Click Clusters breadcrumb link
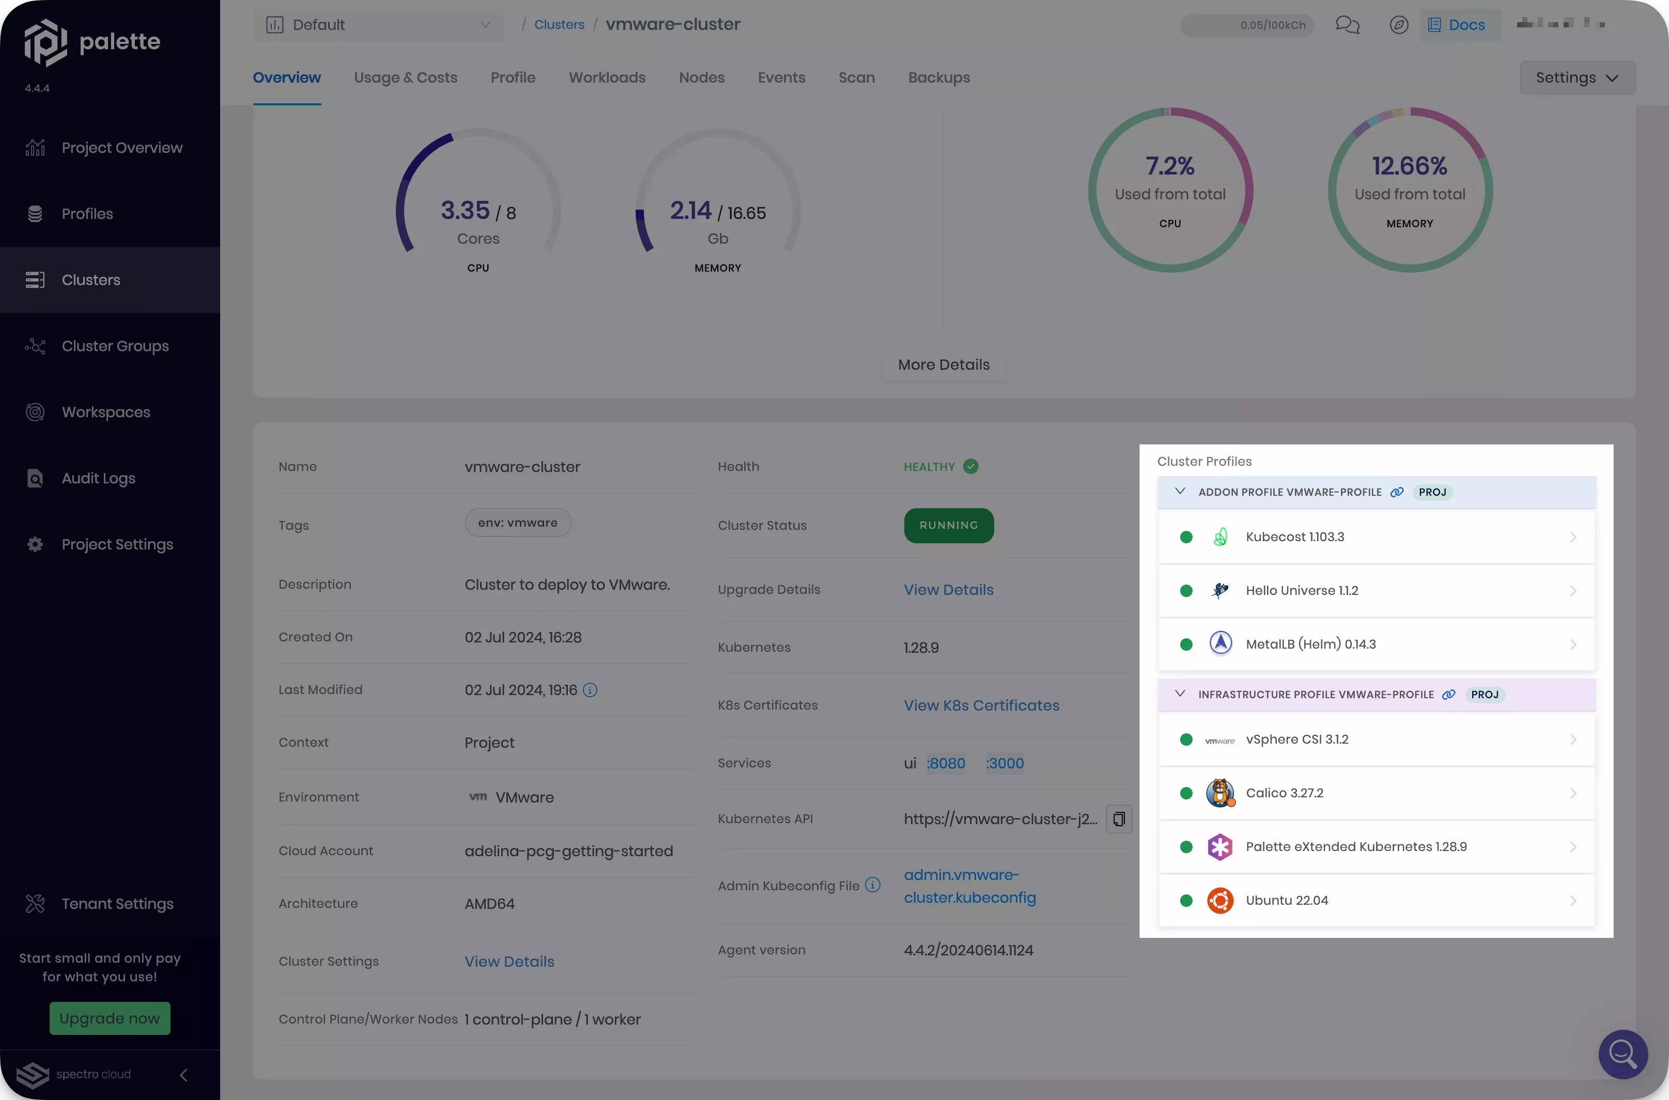This screenshot has height=1100, width=1669. tap(560, 25)
